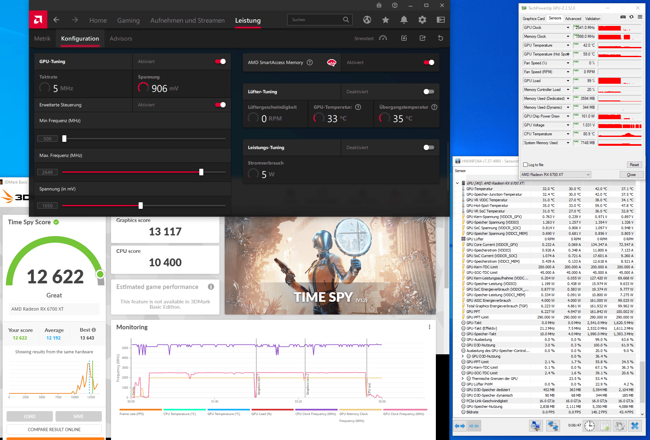Open the GPU-Z hamburger menu
This screenshot has height=440, width=650.
pyautogui.click(x=640, y=17)
